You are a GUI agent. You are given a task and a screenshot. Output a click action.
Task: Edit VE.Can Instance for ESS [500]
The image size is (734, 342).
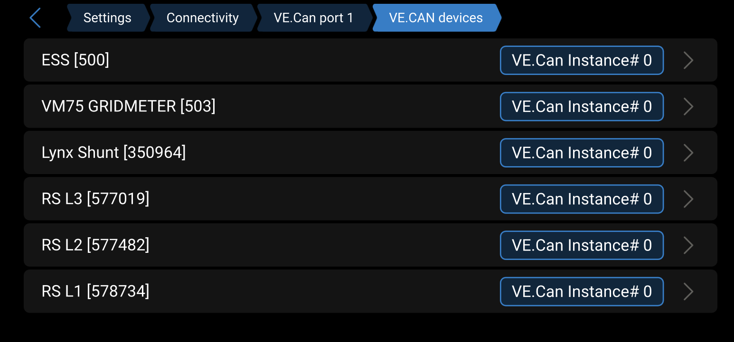[582, 60]
